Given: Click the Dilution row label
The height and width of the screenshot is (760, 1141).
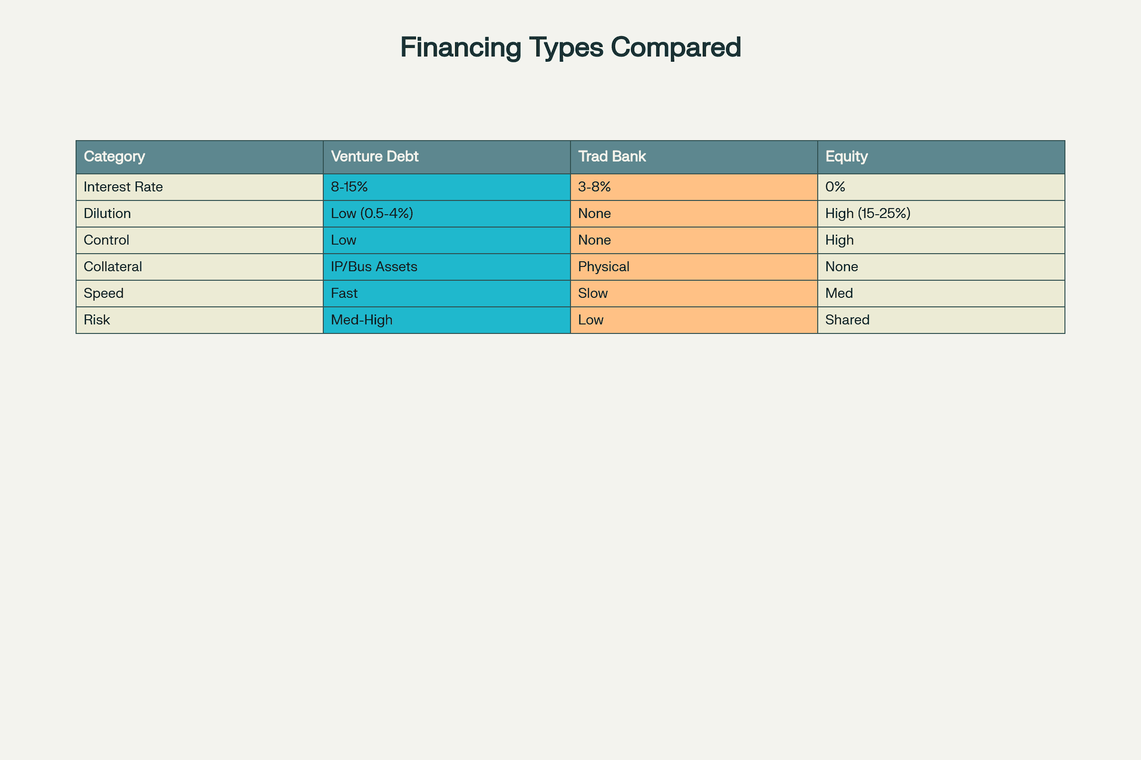Looking at the screenshot, I should click(107, 214).
